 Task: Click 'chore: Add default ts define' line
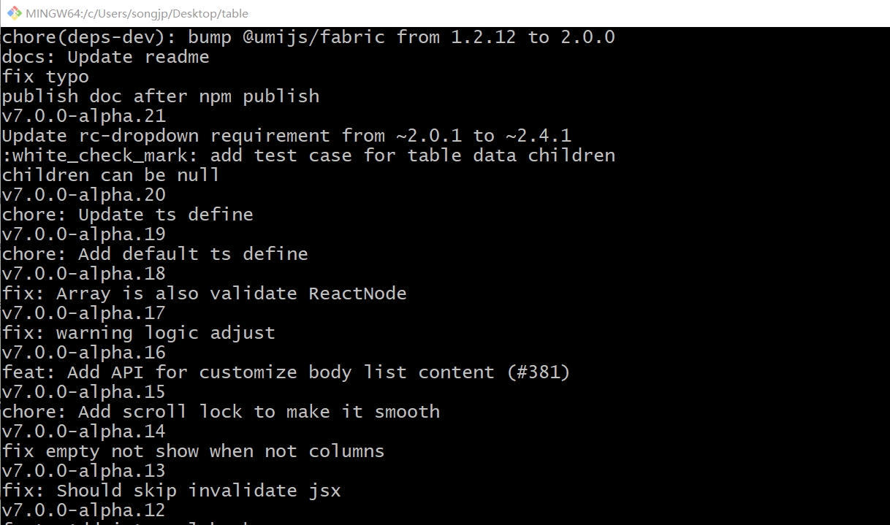point(154,254)
